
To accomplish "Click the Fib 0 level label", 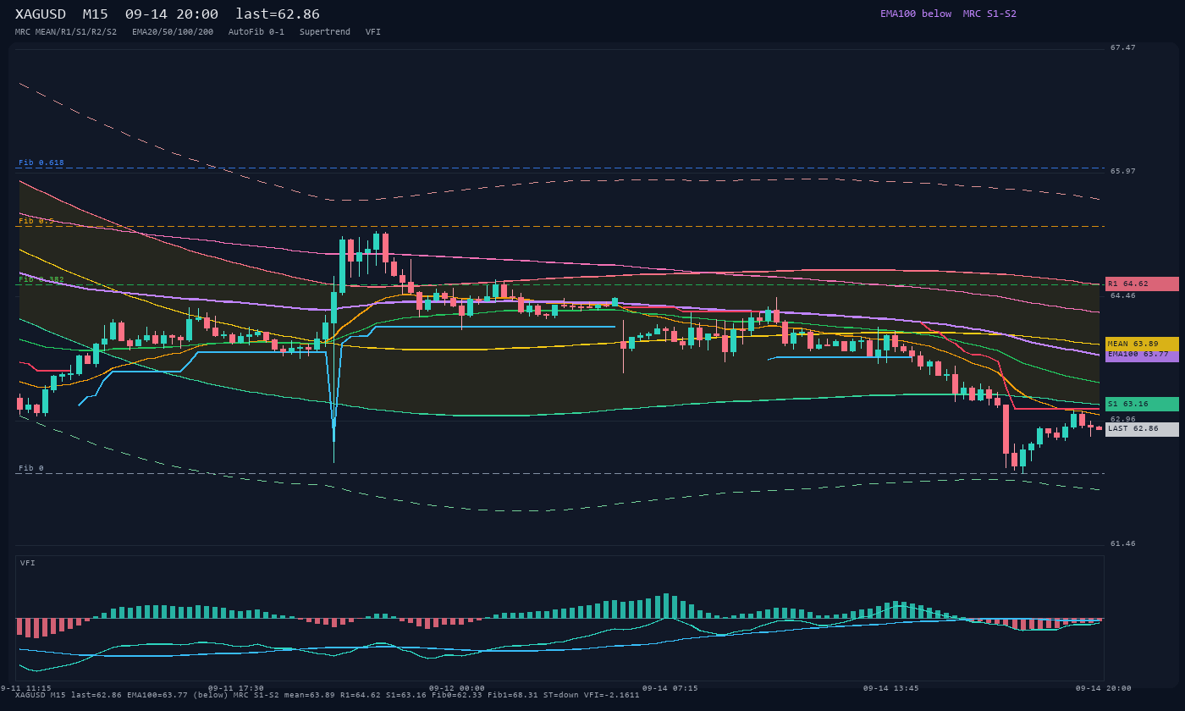I will coord(31,468).
